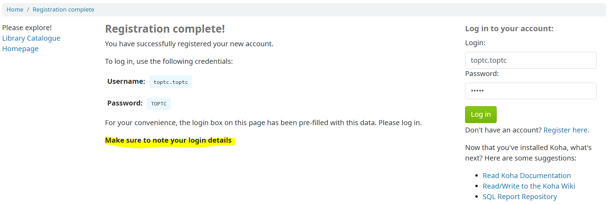
Task: Focus the Password input field
Action: coord(531,91)
